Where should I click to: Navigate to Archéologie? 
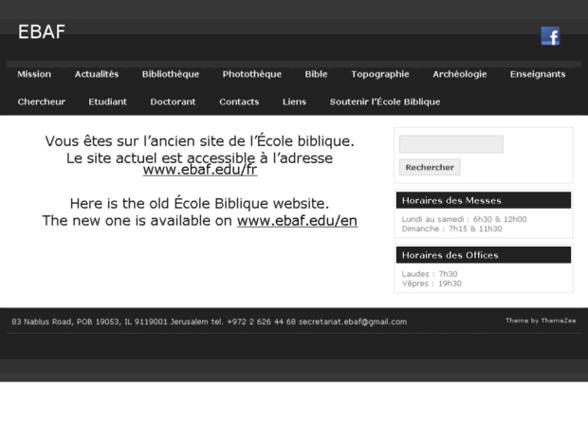click(x=459, y=74)
